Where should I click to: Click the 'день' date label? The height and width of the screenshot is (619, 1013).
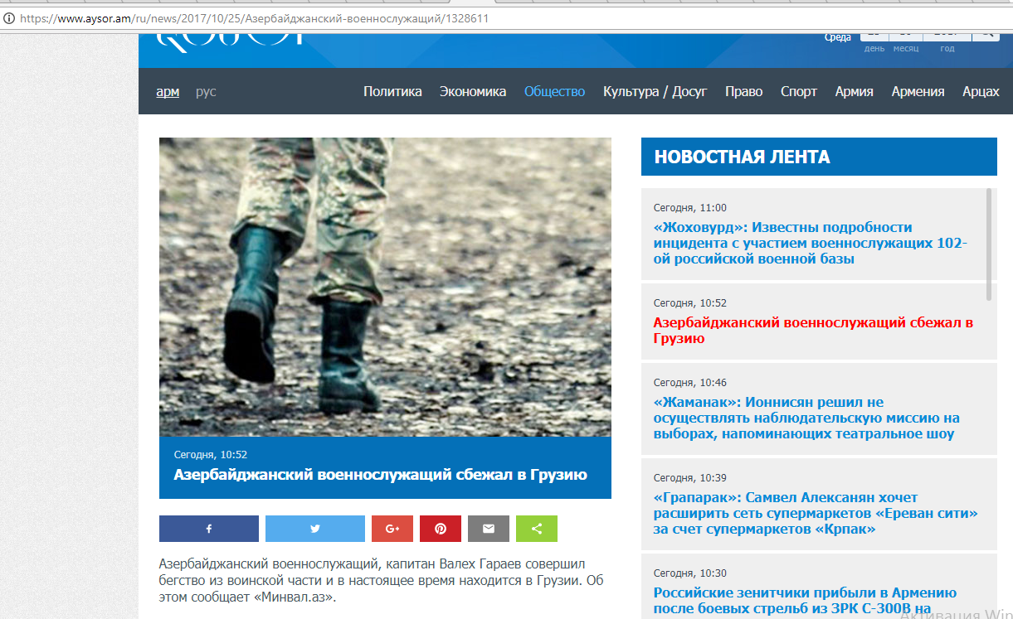coord(874,49)
